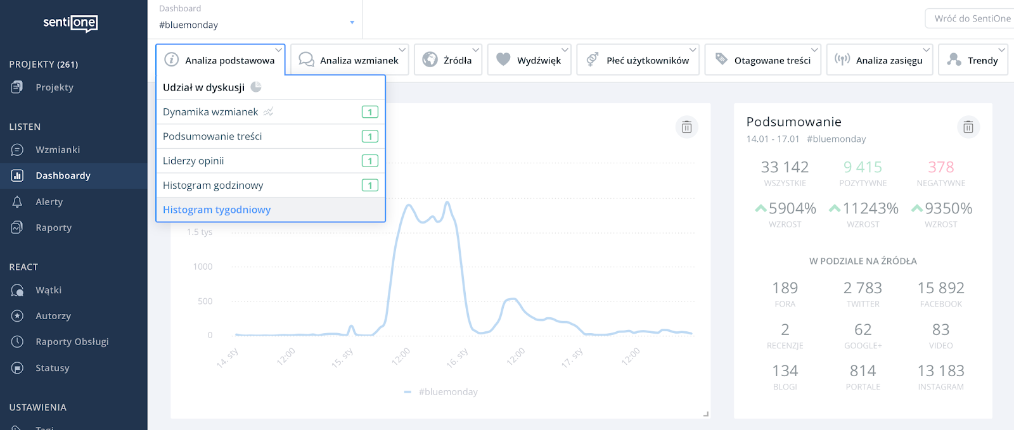Expand the Wydźwięk dropdown
Viewport: 1014px width, 430px height.
pos(530,60)
